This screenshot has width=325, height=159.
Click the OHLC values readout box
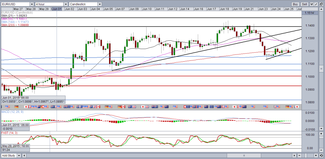tap(33, 101)
